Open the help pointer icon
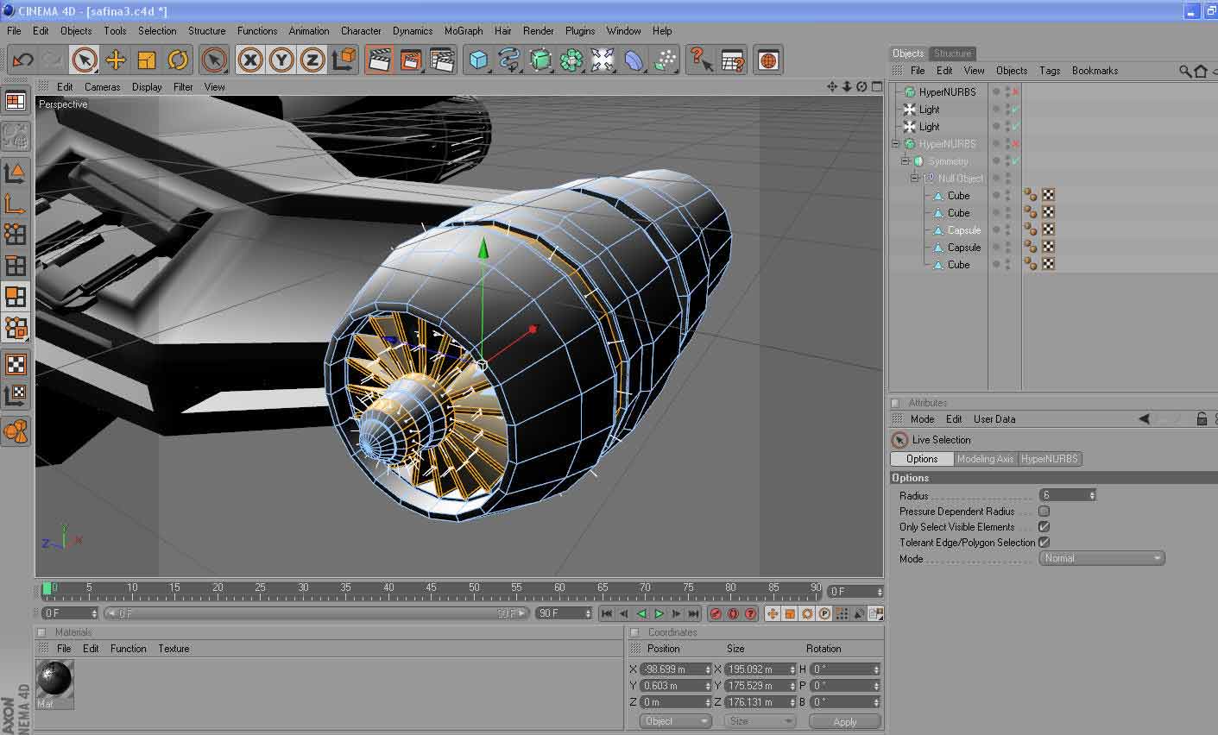The image size is (1218, 735). (x=701, y=60)
